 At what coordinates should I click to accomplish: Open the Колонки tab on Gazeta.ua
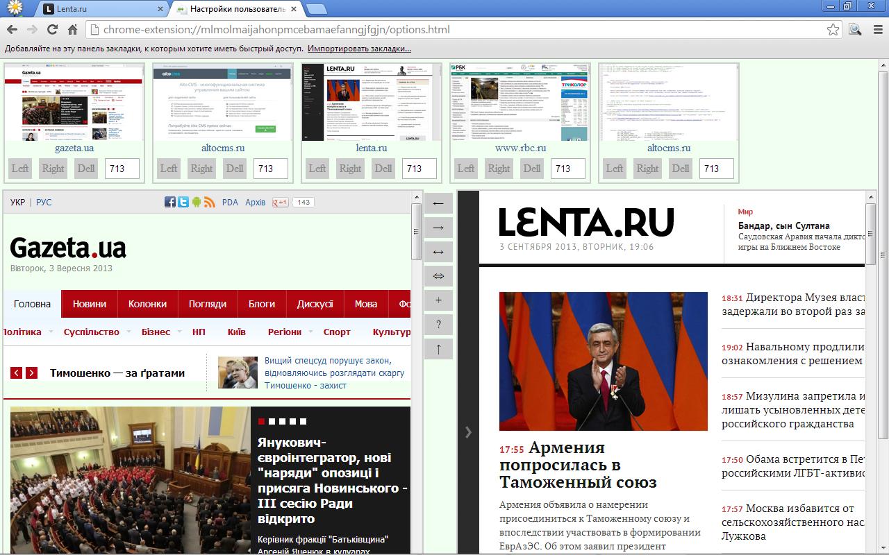[147, 304]
